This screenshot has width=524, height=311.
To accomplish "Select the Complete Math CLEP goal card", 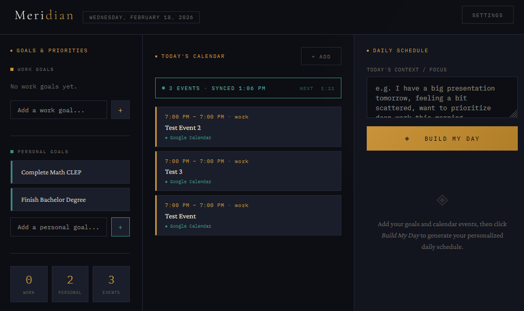I will (70, 172).
